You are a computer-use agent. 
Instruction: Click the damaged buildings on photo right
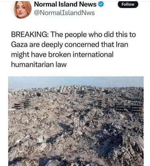click(129, 107)
